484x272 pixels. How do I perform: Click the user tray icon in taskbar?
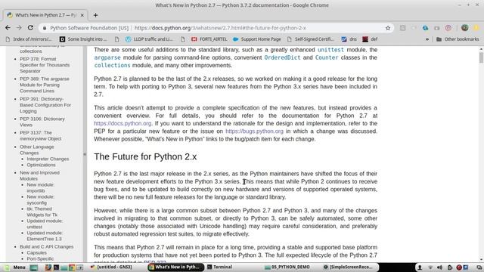tap(420, 267)
